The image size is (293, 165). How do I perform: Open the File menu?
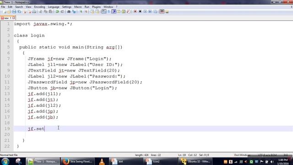[x=3, y=7]
